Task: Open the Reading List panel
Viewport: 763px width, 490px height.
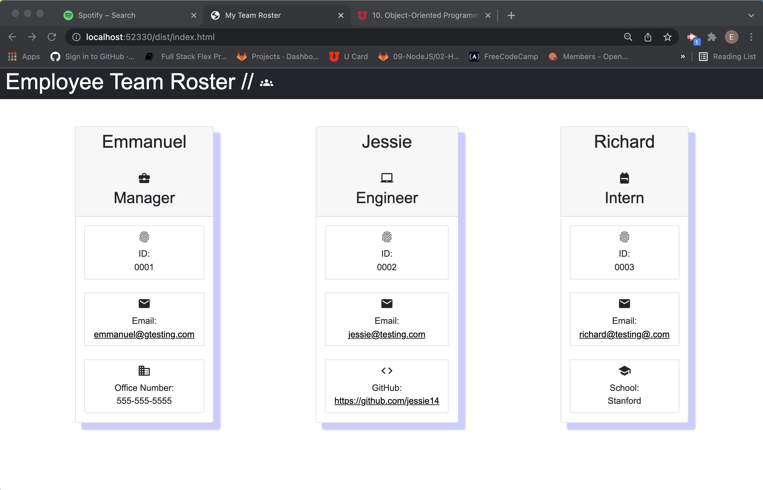Action: coord(727,57)
